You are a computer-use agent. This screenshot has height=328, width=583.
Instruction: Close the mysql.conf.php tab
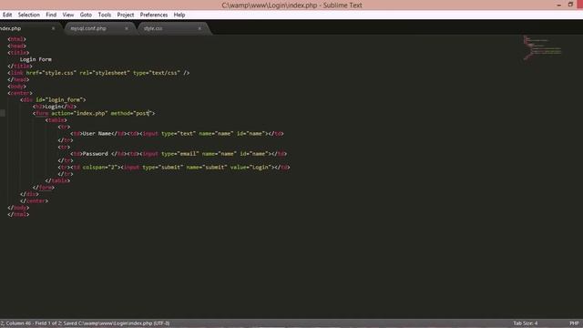coord(127,28)
